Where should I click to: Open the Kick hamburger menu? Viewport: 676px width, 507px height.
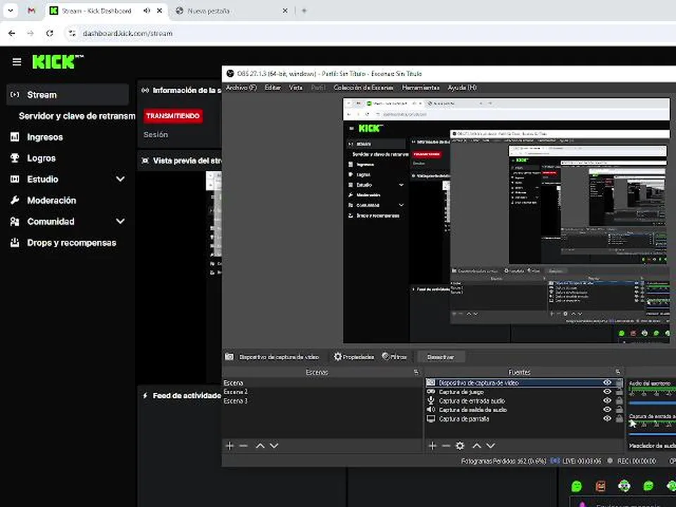[x=17, y=62]
